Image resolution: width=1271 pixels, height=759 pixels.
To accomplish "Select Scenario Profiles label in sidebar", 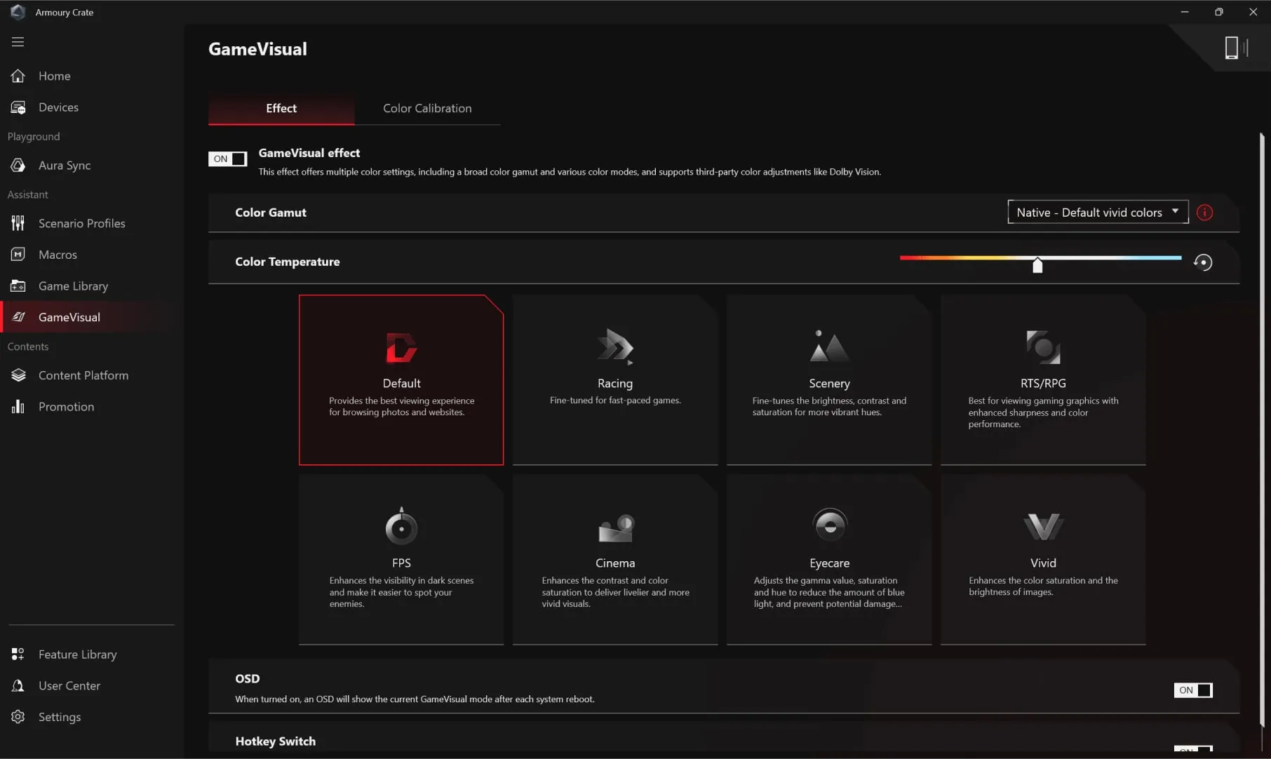I will click(82, 223).
